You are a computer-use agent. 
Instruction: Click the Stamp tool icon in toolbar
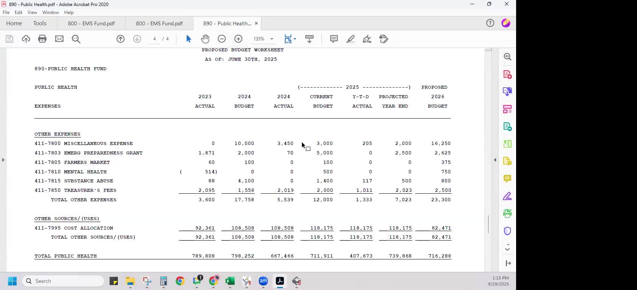click(384, 39)
